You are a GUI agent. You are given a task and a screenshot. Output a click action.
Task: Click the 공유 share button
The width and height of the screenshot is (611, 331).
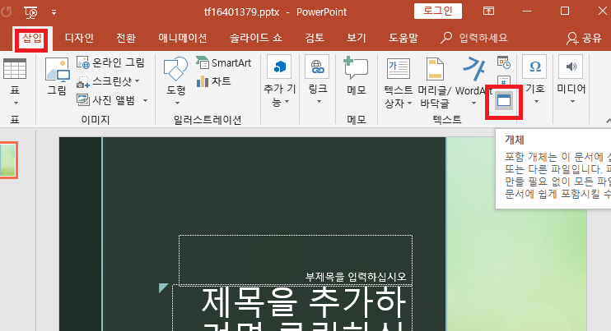584,38
